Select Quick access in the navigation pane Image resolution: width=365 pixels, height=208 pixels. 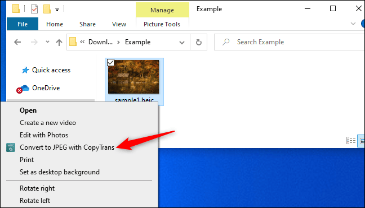click(x=51, y=70)
